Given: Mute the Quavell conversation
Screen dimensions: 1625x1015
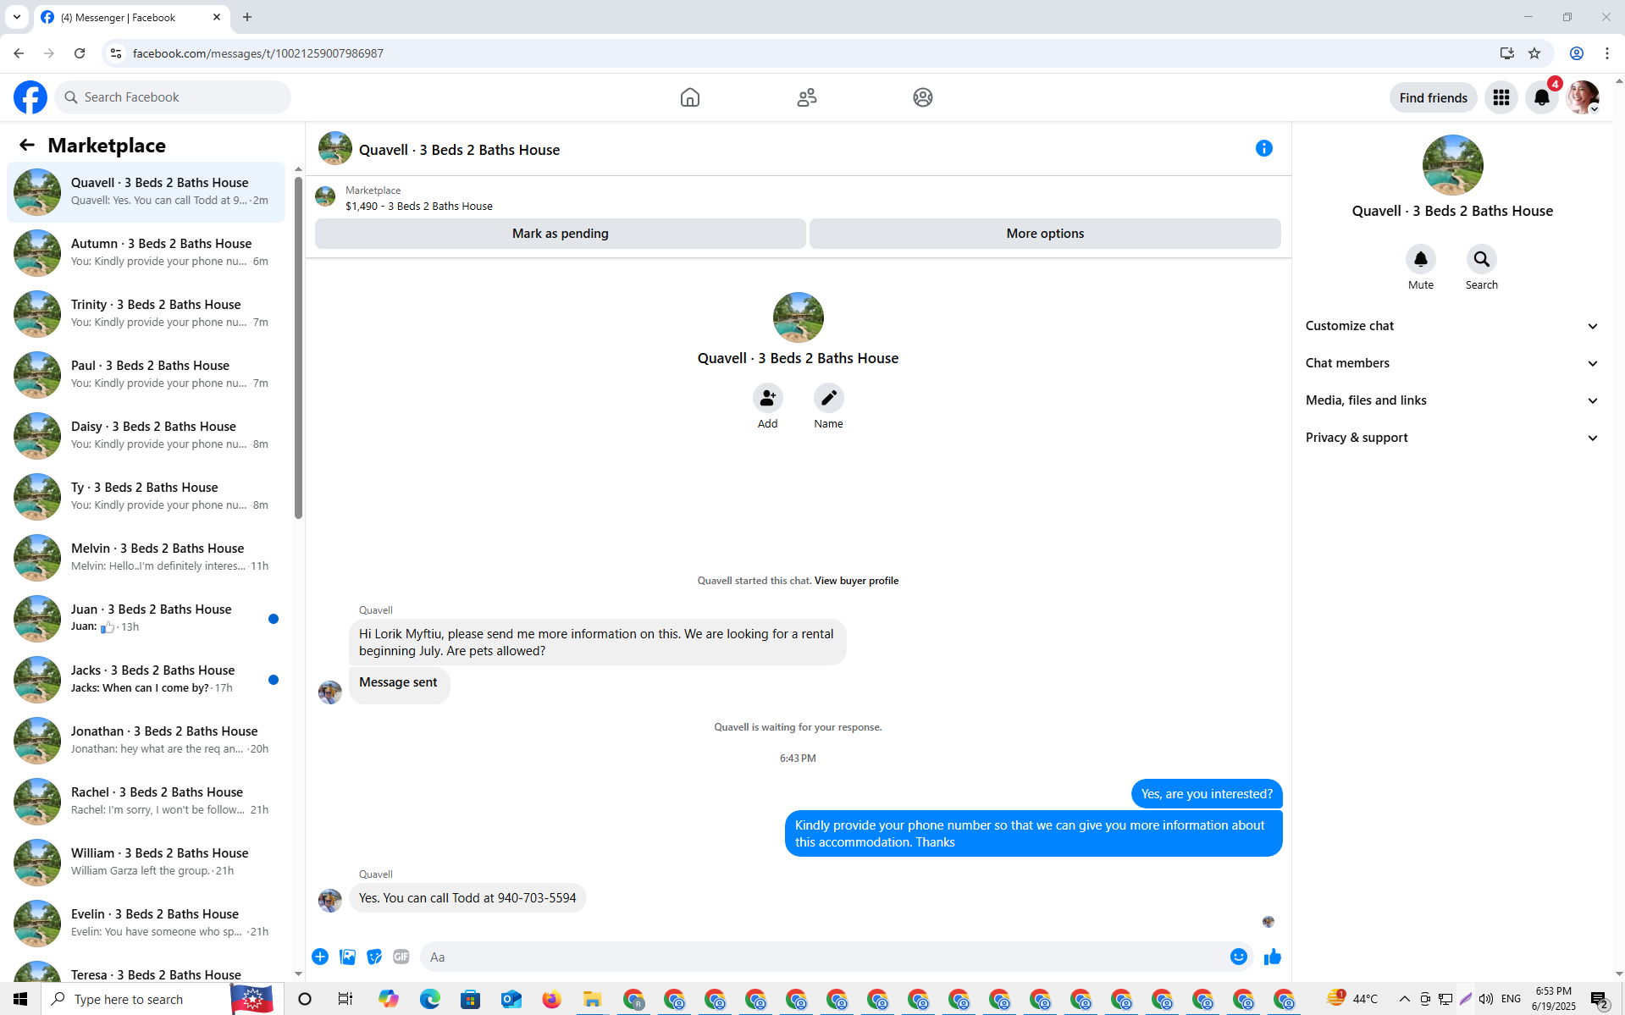Looking at the screenshot, I should pos(1421,259).
